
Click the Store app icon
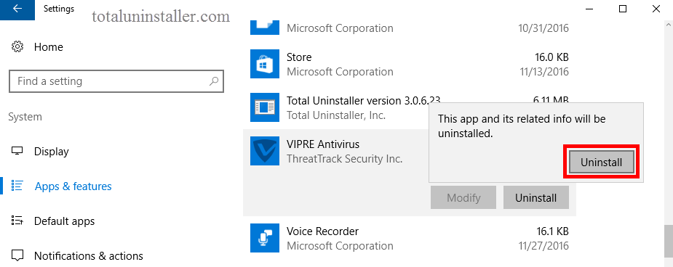pos(265,64)
